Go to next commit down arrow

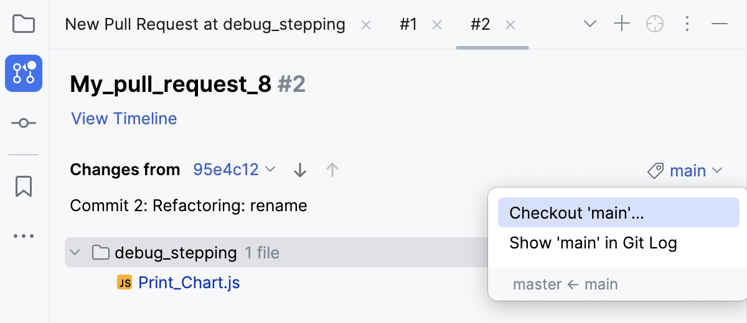pos(300,170)
